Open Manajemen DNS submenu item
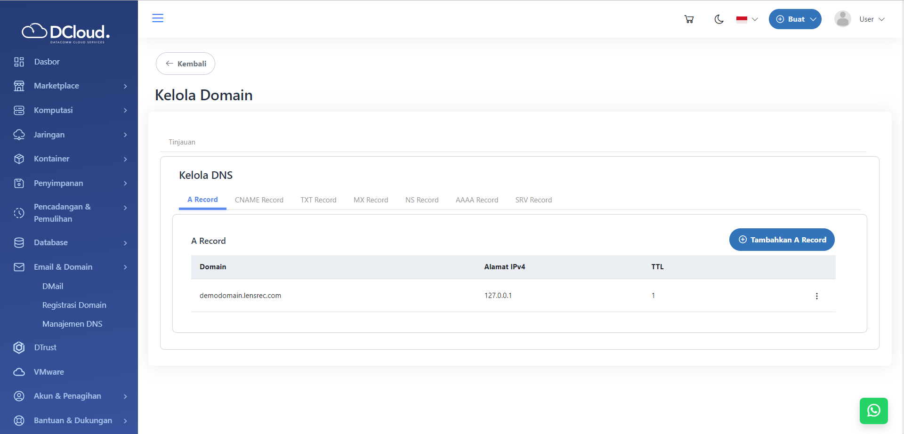Screen dimensions: 904x434 pyautogui.click(x=72, y=324)
